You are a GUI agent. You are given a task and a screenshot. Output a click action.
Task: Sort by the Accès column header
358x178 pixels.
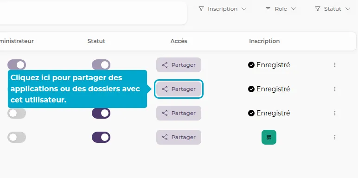pyautogui.click(x=179, y=41)
